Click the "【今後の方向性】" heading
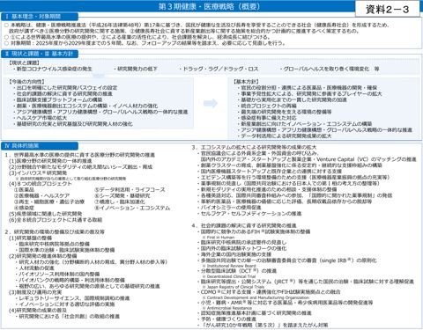The image size is (423, 330). click(27, 82)
